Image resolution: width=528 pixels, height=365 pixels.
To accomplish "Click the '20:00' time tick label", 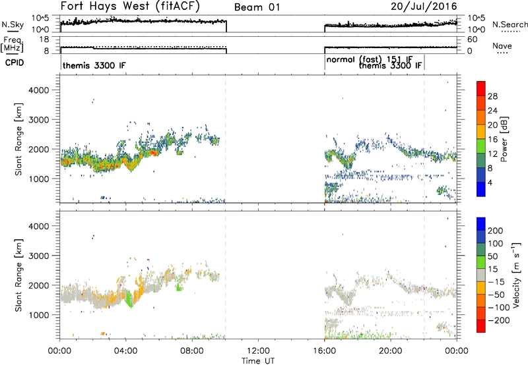I will [x=390, y=351].
